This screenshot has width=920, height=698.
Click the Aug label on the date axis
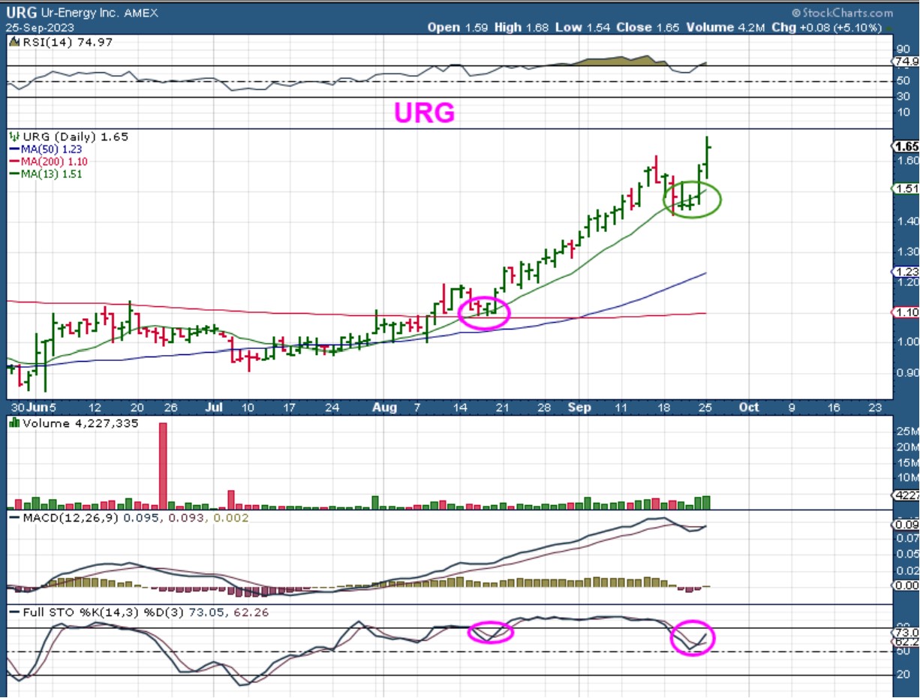point(385,408)
